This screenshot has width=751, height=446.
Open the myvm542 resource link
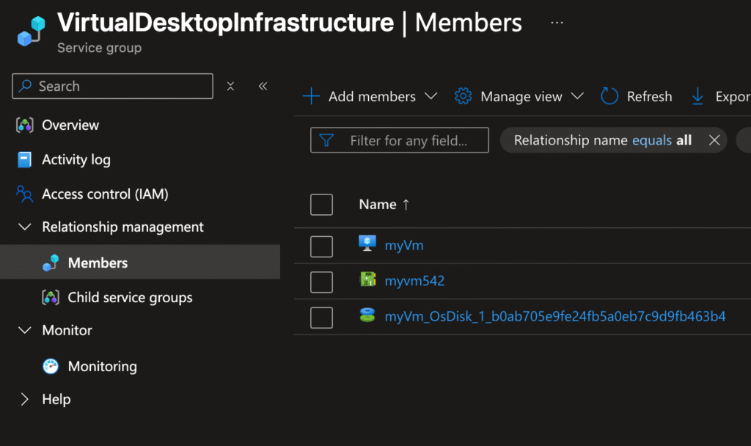pos(414,281)
